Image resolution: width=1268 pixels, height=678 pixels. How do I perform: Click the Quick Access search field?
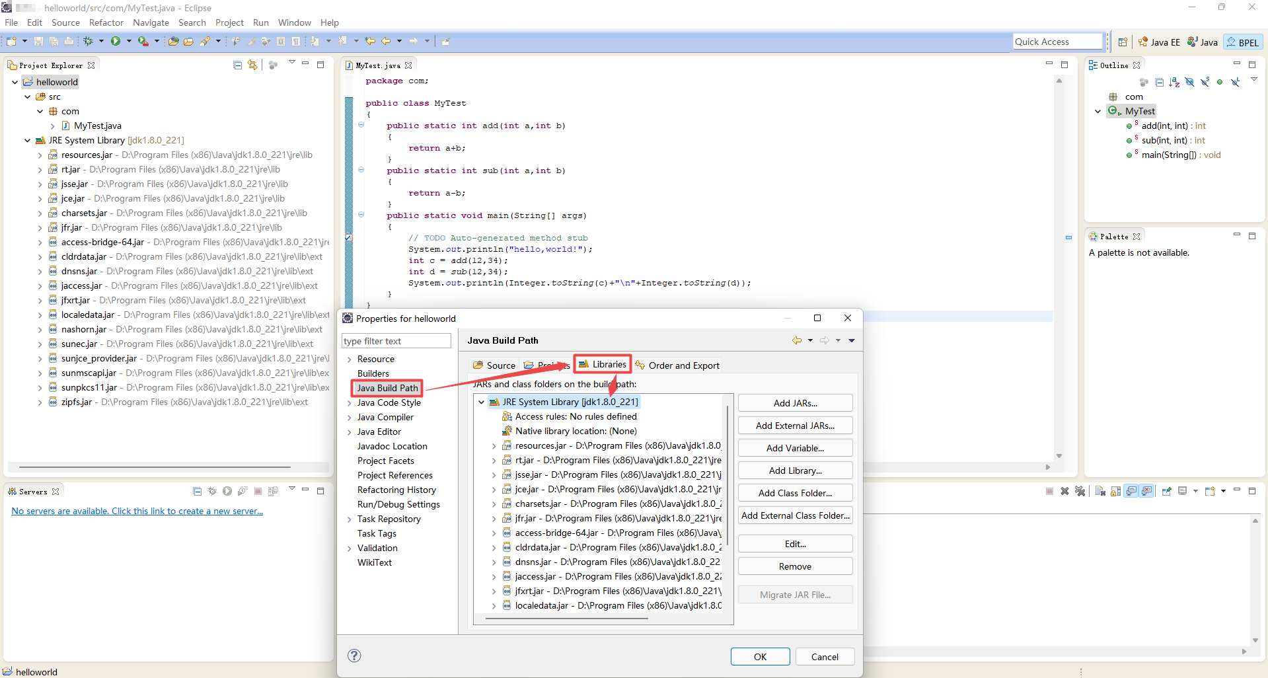(1058, 42)
